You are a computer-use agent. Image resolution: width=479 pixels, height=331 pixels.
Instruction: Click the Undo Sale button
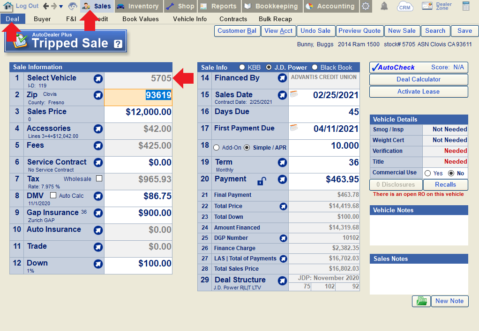(315, 31)
